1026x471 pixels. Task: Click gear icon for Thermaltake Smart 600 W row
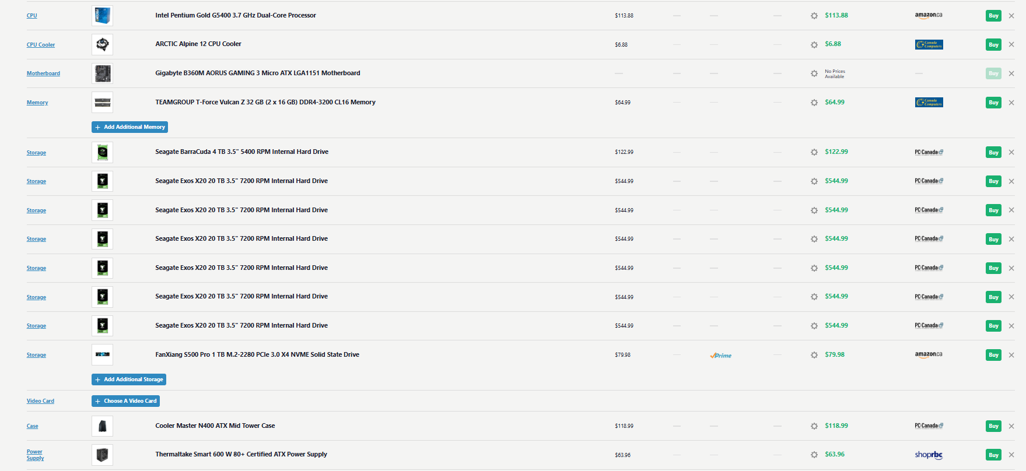coord(814,455)
